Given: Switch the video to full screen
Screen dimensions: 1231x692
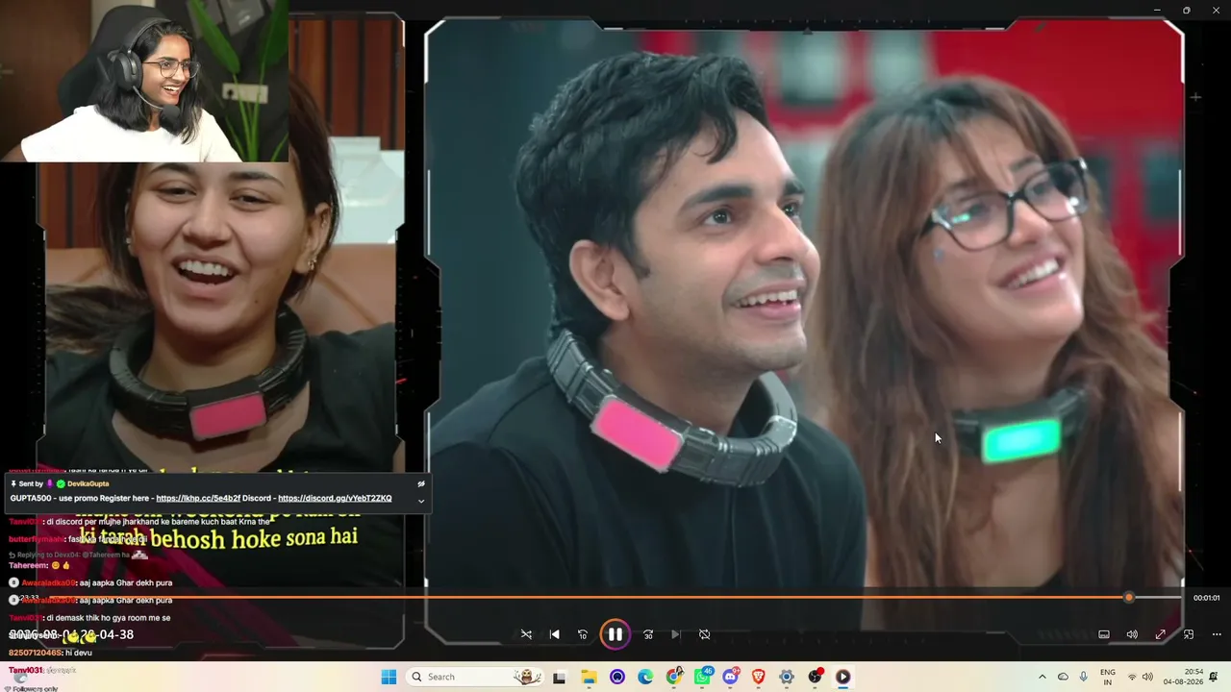Looking at the screenshot, I should (1161, 634).
